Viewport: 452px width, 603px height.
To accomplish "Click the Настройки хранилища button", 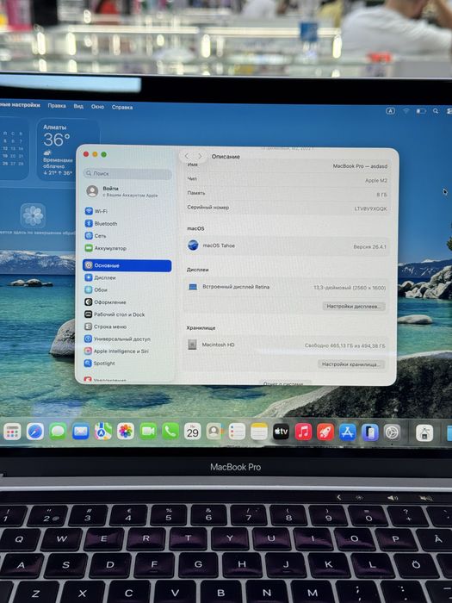I will pos(351,364).
